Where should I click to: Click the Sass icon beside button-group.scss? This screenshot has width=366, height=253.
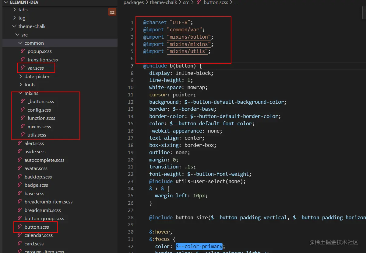click(x=20, y=218)
